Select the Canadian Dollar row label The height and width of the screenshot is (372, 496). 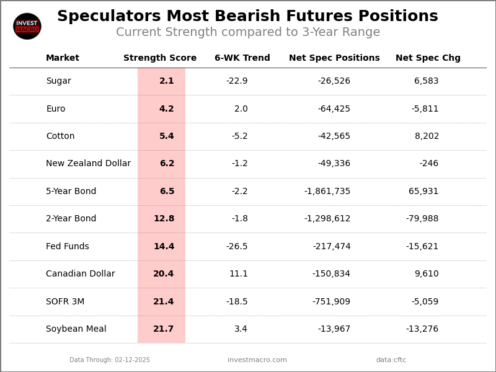pos(81,274)
